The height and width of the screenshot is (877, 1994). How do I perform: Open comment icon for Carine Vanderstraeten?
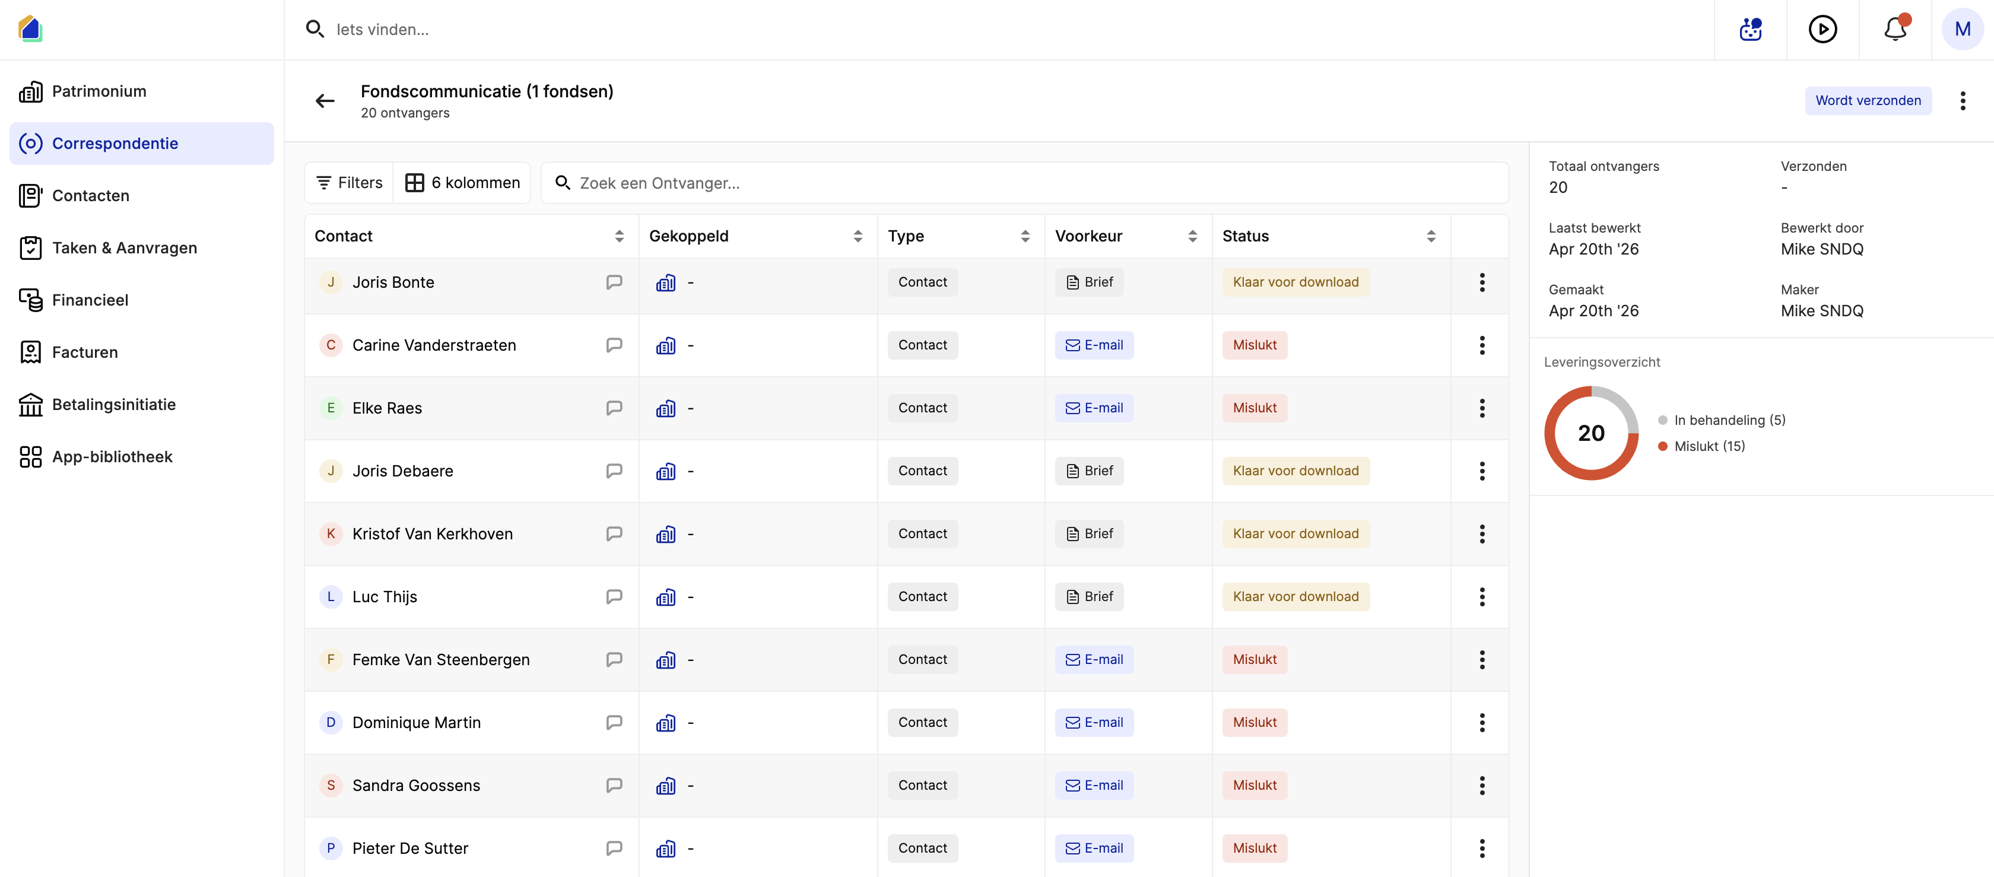click(x=614, y=345)
